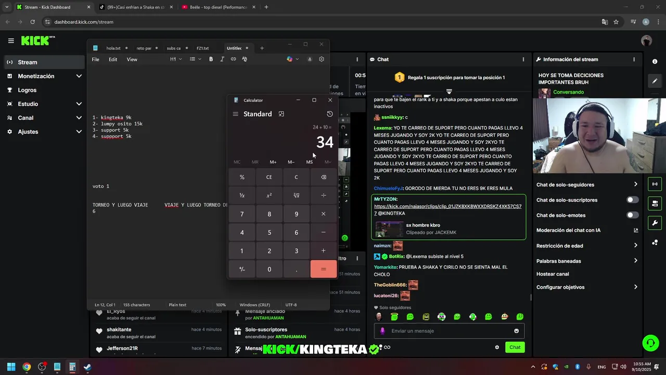Image resolution: width=666 pixels, height=375 pixels.
Task: Toggle bold formatting in Notepad
Action: pyautogui.click(x=211, y=59)
